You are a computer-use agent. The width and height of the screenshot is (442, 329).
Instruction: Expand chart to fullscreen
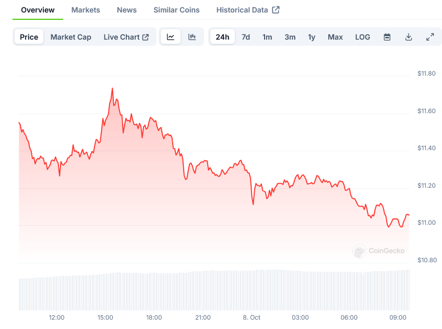pos(430,37)
